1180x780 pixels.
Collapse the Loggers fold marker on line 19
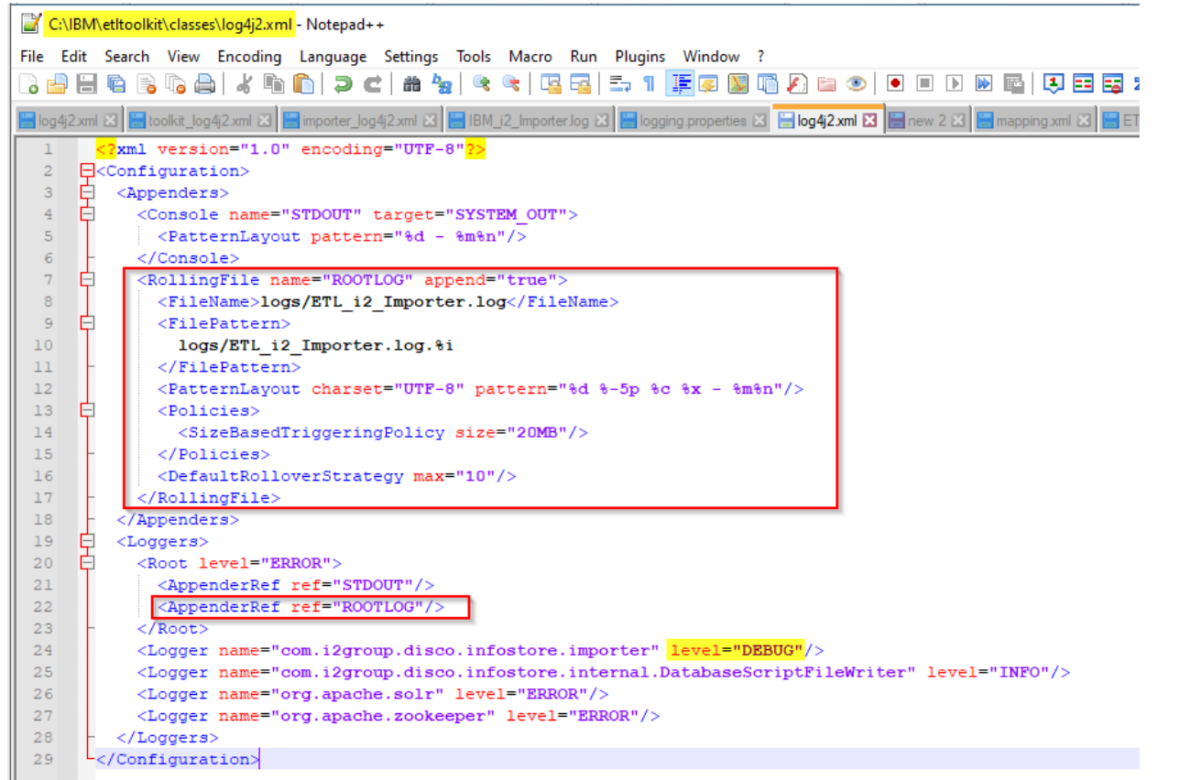click(87, 541)
